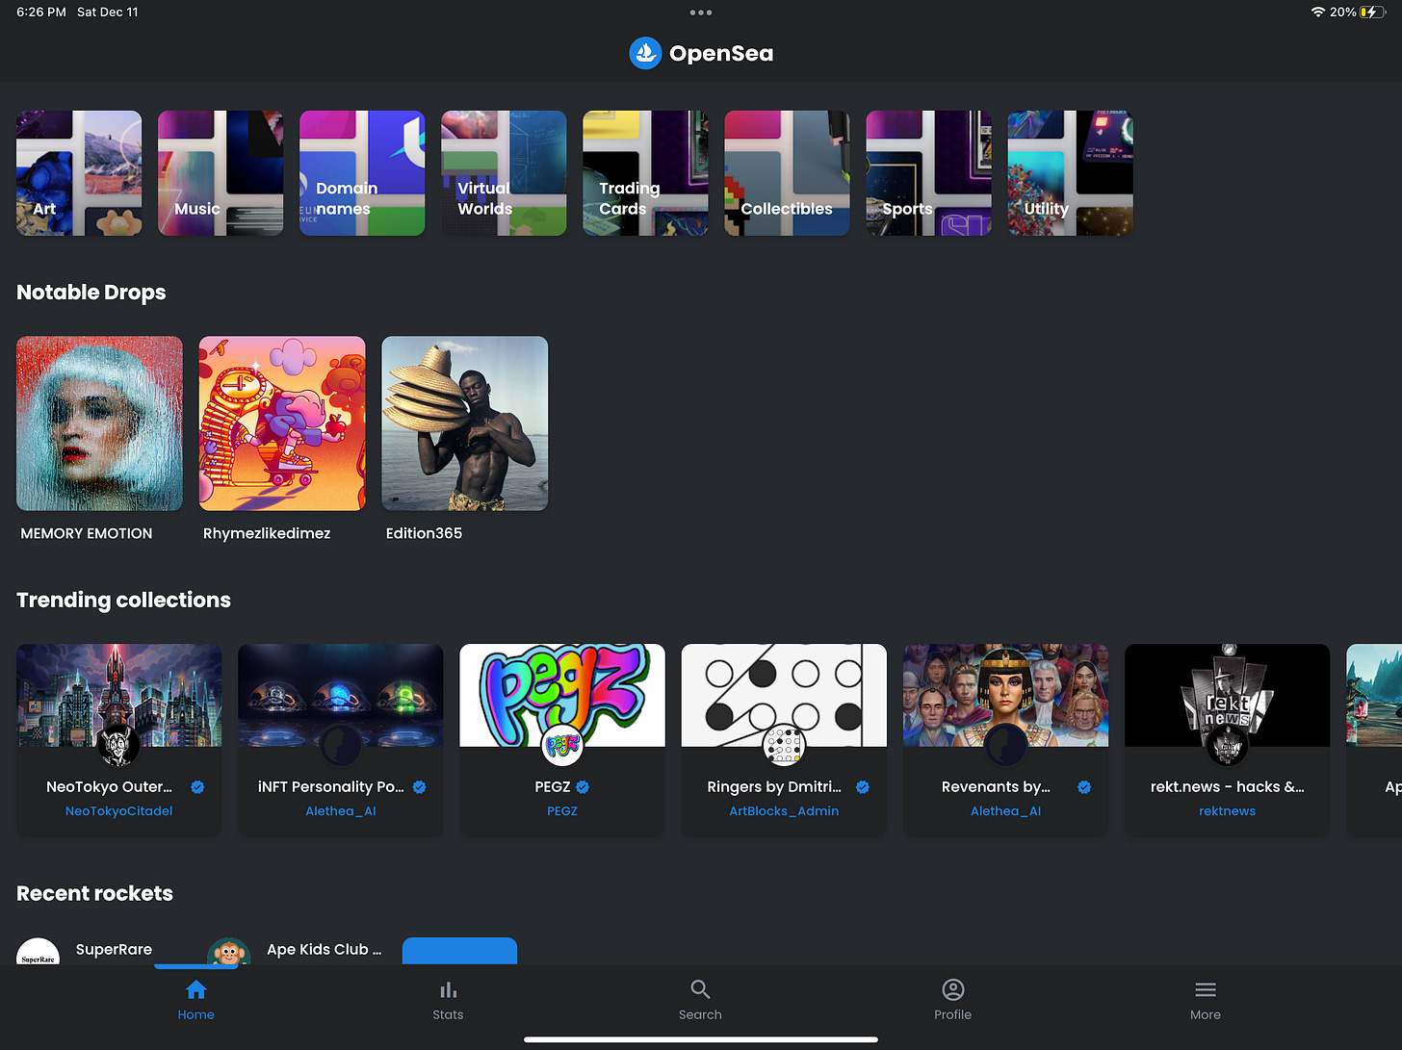This screenshot has height=1050, width=1402.
Task: Open Ringers by Dmitri collection banner
Action: [784, 695]
